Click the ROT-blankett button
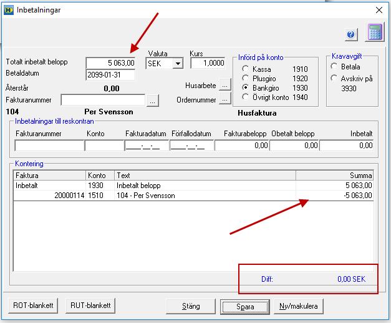Image resolution: width=391 pixels, height=323 pixels. point(33,306)
